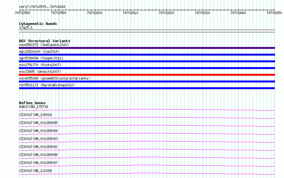The width and height of the screenshot is (284, 178).
Task: Select ruler tick label 74702630
Action: 203,13
